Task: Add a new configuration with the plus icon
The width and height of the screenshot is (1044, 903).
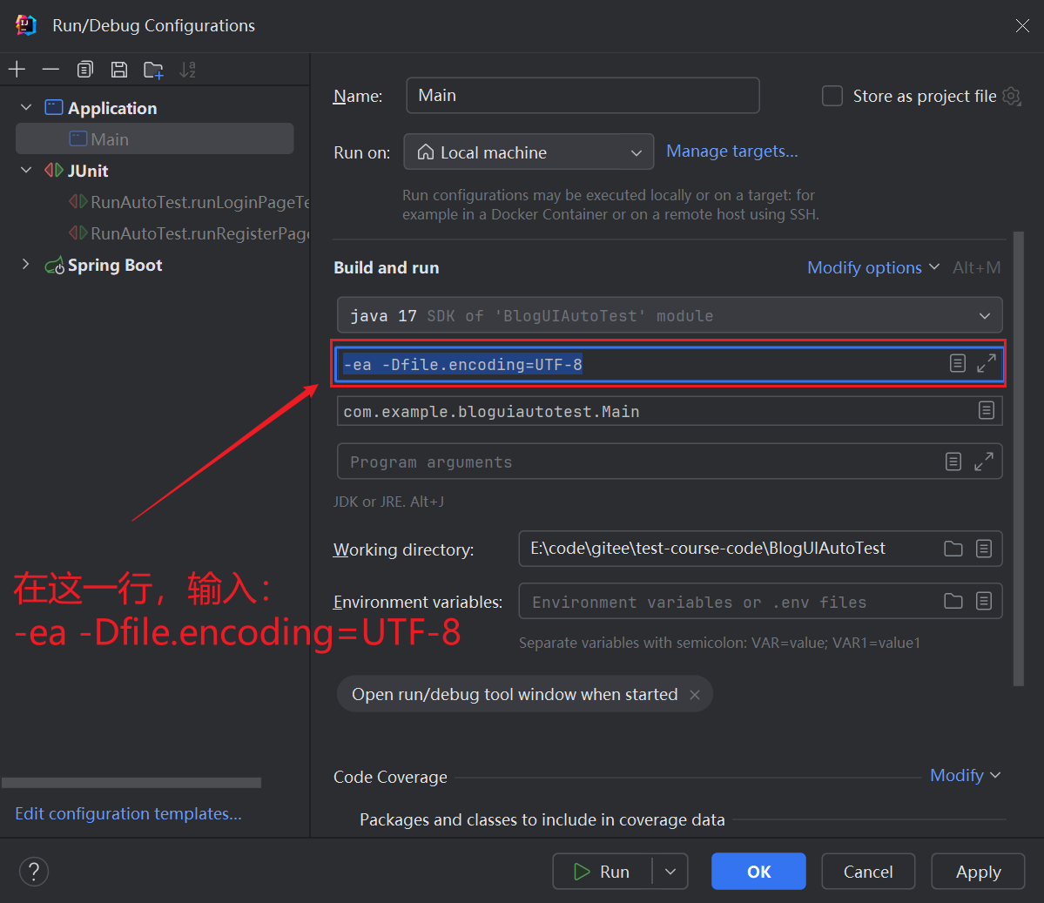Action: (17, 70)
